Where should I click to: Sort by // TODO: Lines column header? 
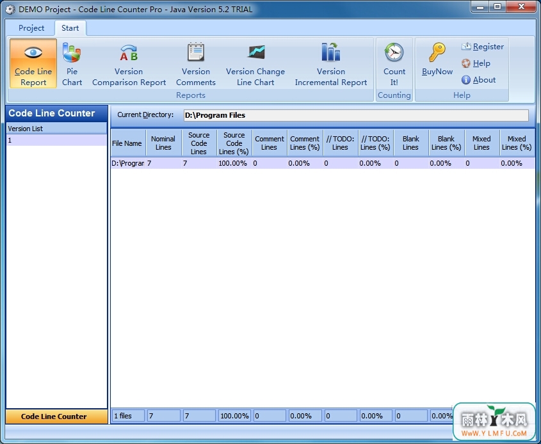click(x=341, y=143)
